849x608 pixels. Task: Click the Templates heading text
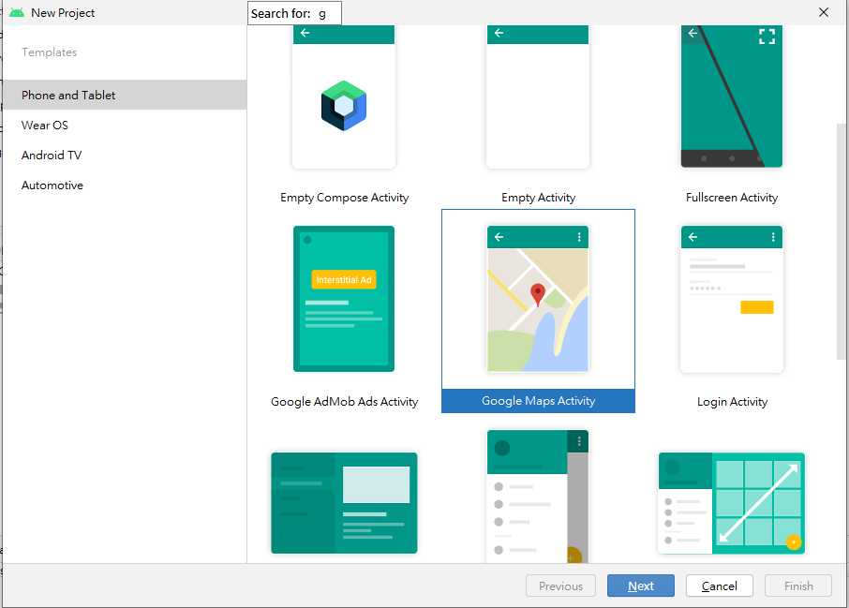[x=50, y=52]
